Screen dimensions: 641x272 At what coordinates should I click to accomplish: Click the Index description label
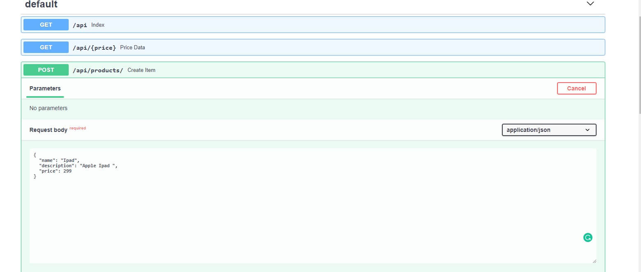[98, 25]
